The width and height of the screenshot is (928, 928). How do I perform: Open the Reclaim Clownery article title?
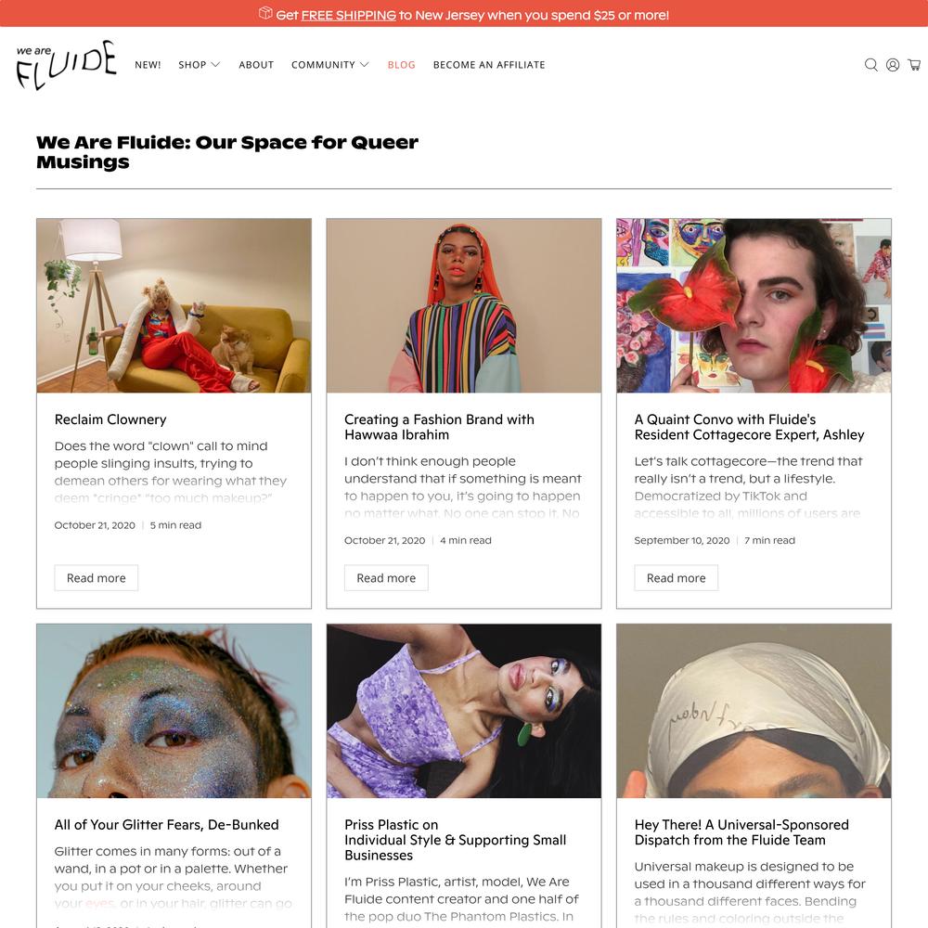(x=110, y=419)
